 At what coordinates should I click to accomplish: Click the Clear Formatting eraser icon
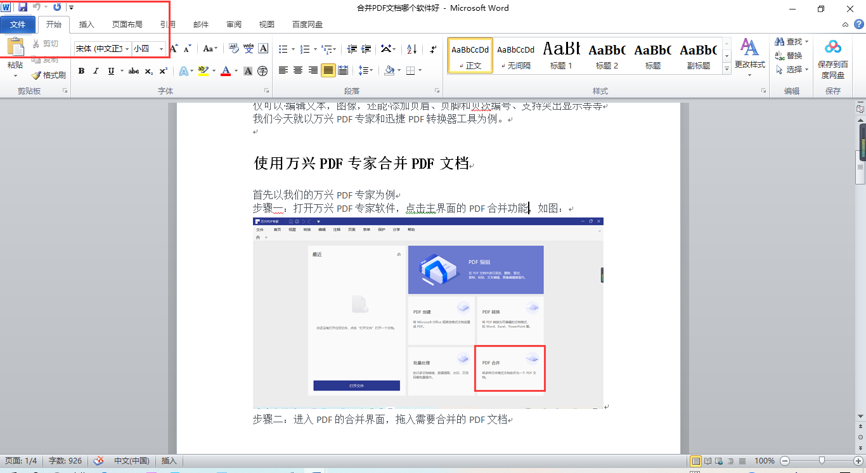coord(233,48)
